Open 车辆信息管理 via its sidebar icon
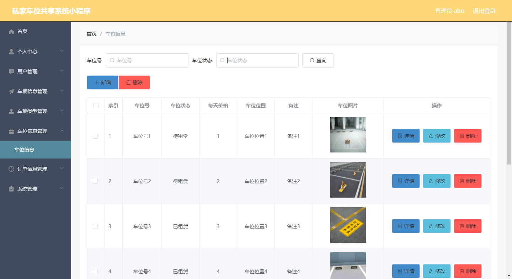The height and width of the screenshot is (279, 512). [x=11, y=91]
